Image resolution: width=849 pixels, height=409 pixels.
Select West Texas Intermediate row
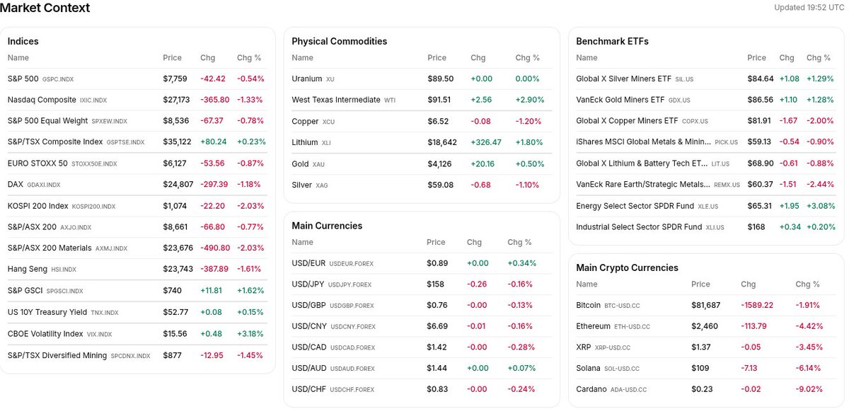(422, 100)
